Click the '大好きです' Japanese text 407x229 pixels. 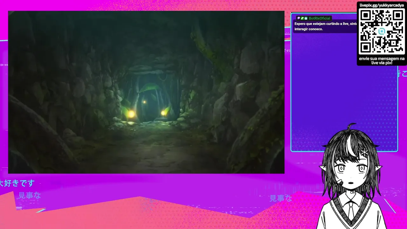pos(17,183)
